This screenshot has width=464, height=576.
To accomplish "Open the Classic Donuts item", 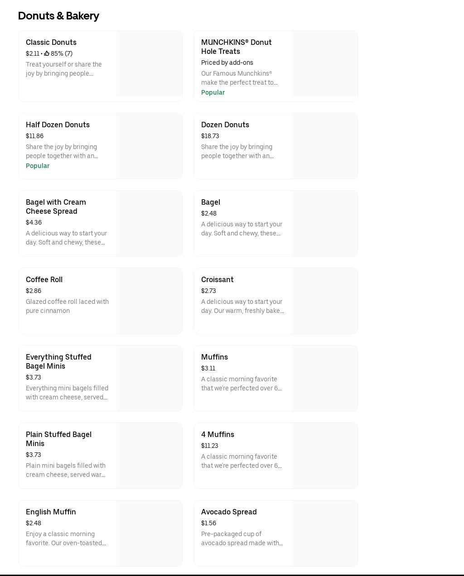I will [x=51, y=43].
